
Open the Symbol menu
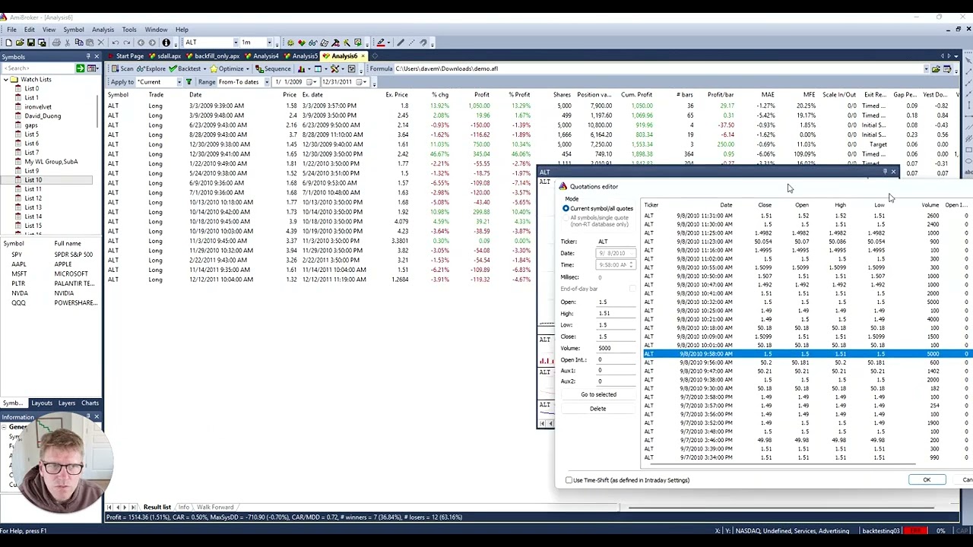point(74,30)
